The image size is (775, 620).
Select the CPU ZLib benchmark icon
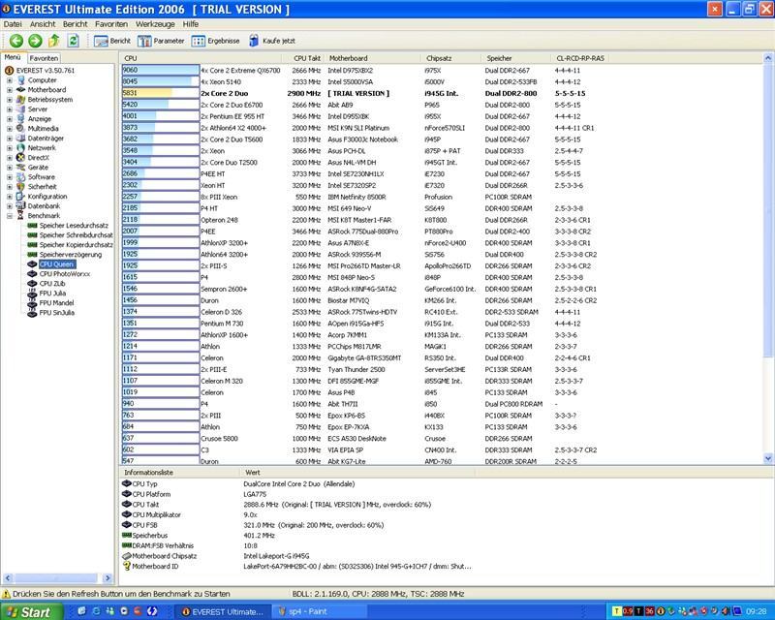pos(32,284)
